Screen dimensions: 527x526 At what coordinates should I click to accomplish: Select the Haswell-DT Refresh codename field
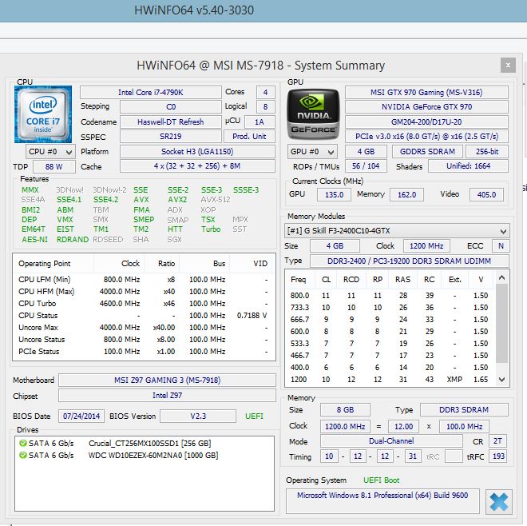tap(170, 122)
